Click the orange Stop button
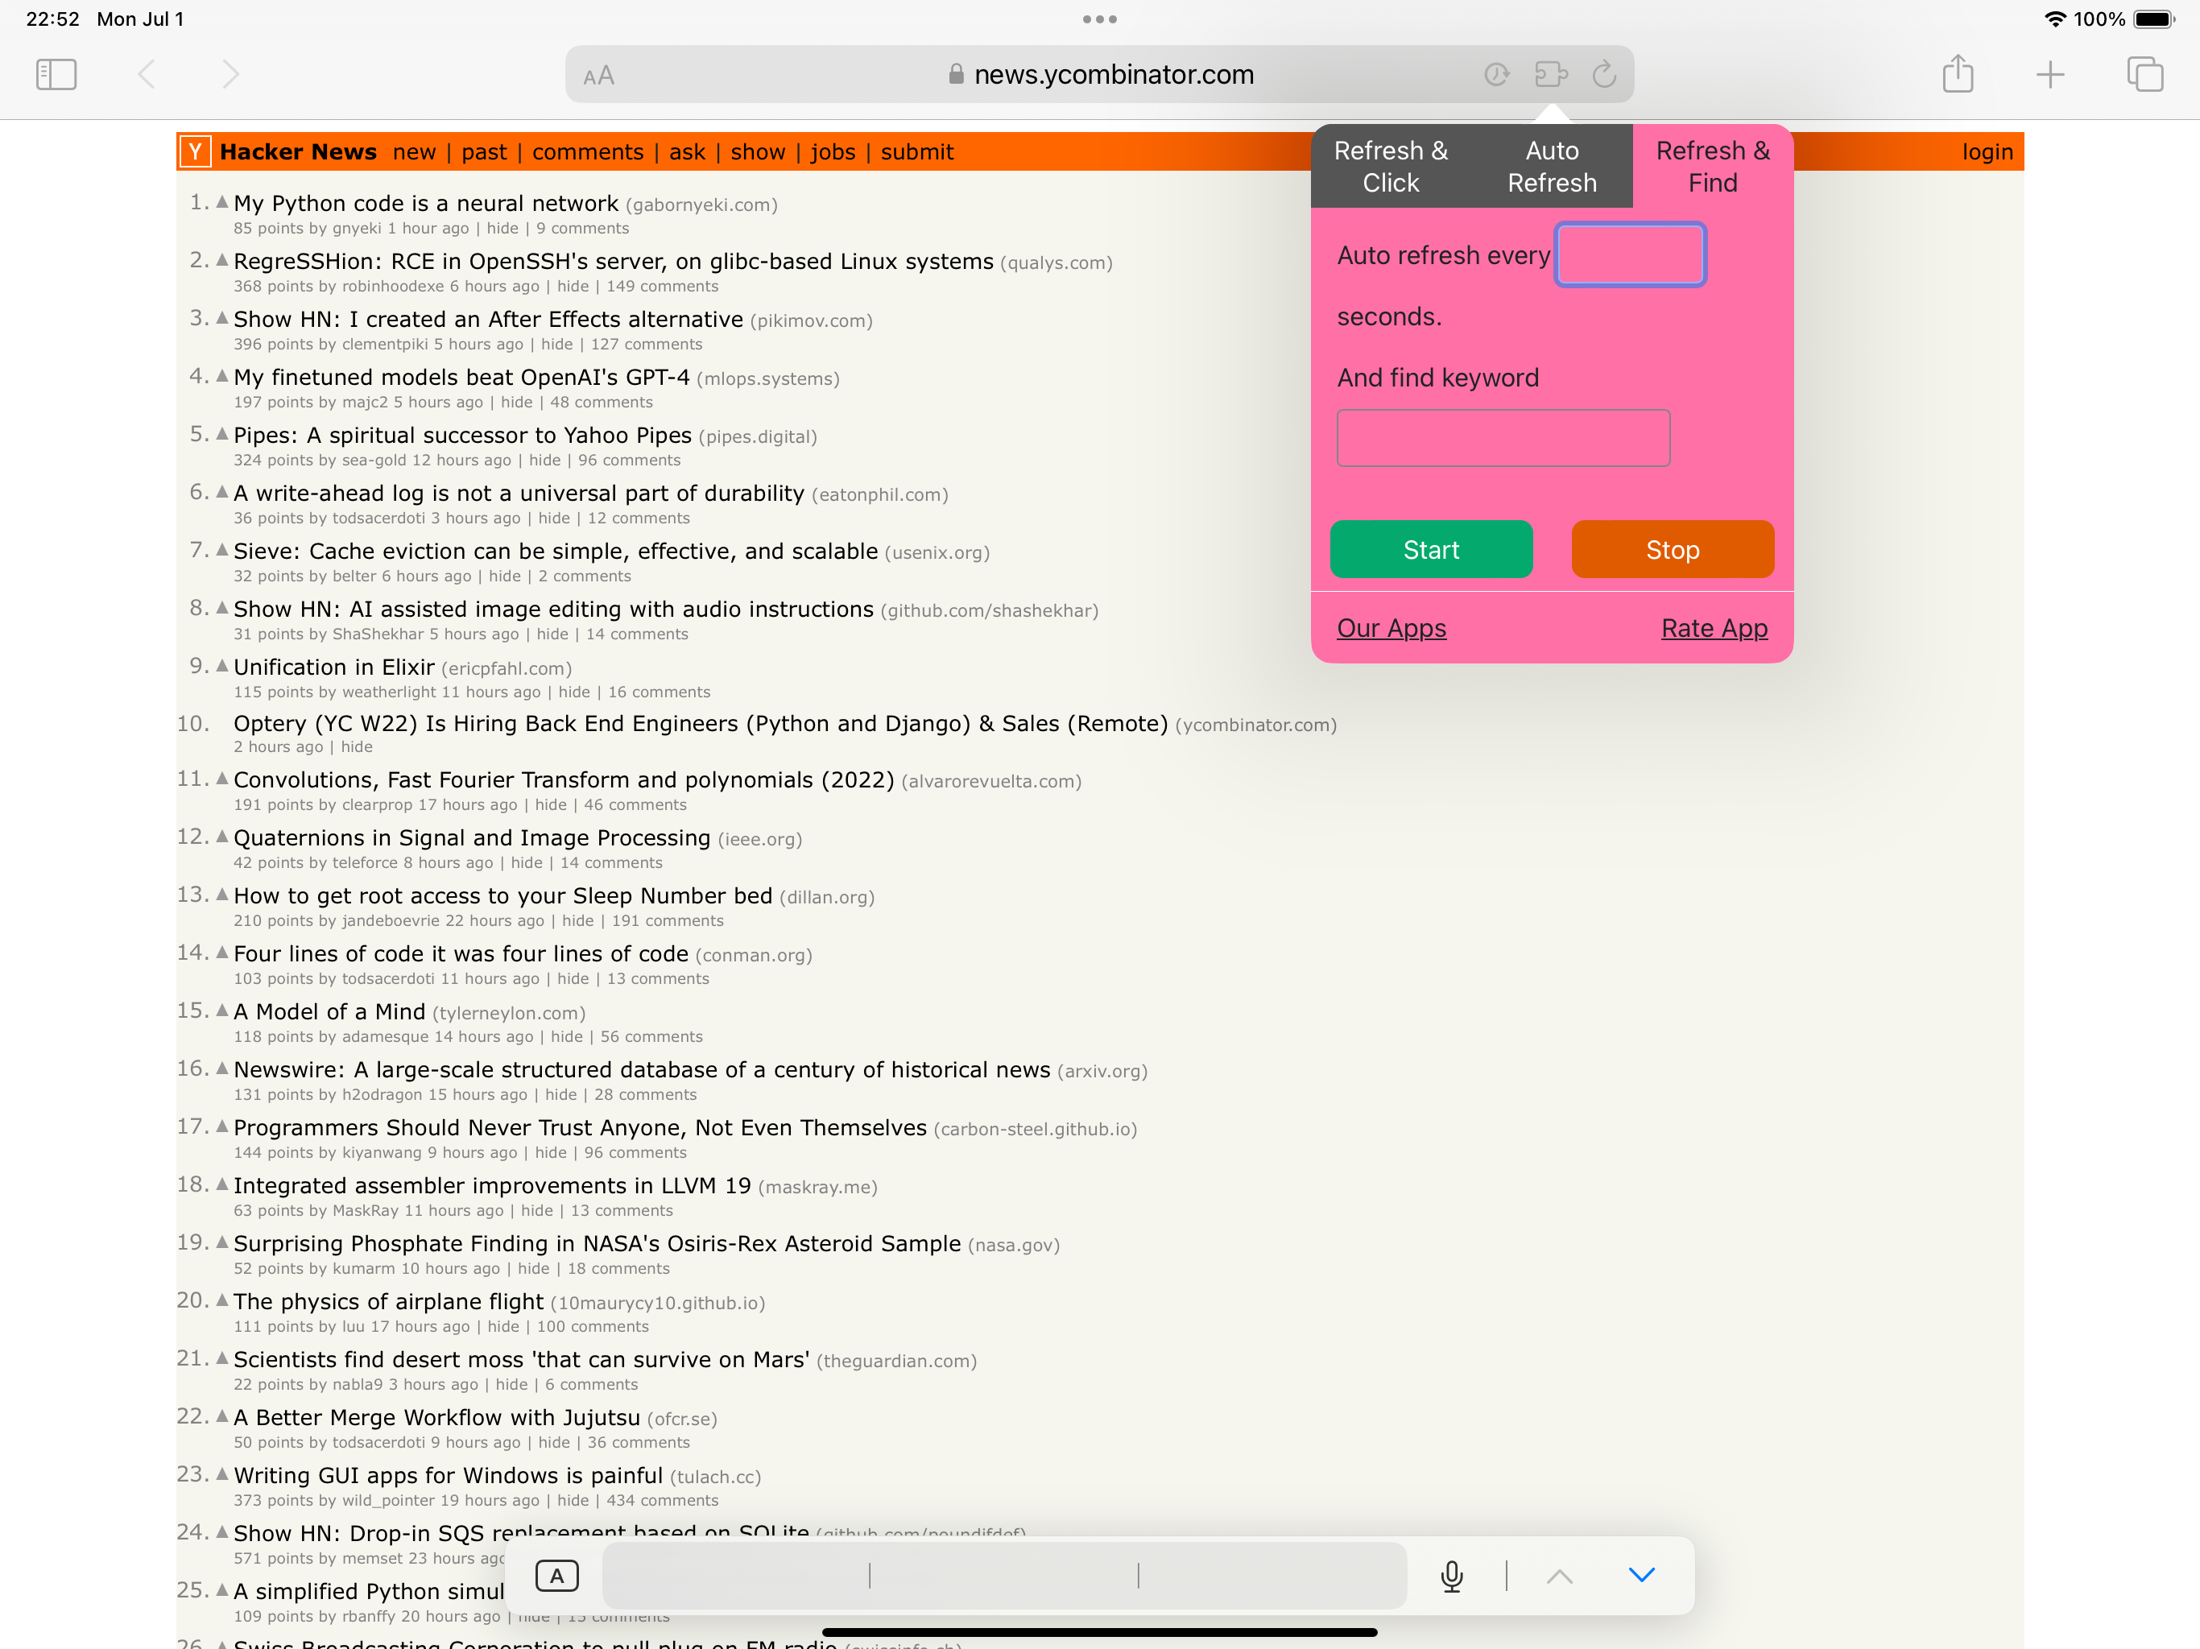The height and width of the screenshot is (1649, 2200). point(1673,549)
